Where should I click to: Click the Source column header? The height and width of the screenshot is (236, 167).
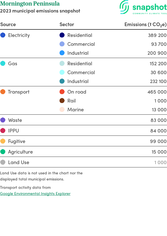click(8, 24)
